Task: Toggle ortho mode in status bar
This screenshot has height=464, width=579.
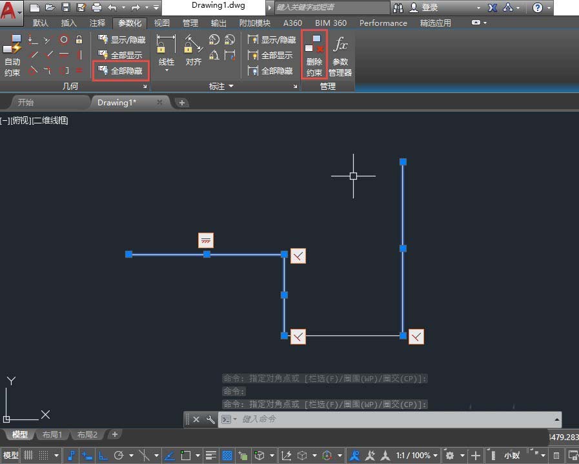Action: 103,455
